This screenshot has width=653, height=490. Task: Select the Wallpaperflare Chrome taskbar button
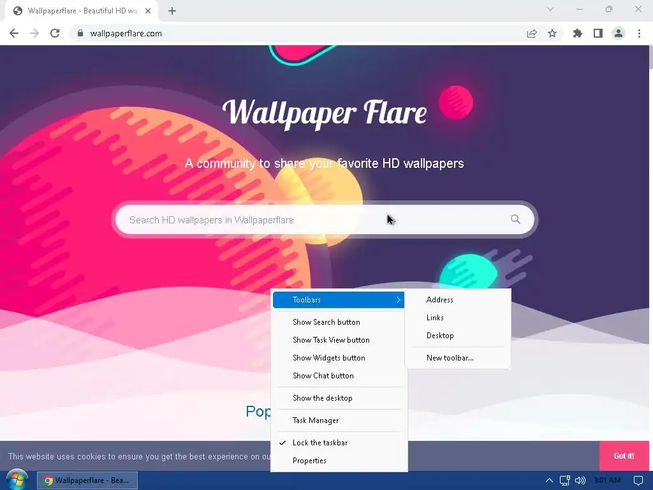pos(87,480)
